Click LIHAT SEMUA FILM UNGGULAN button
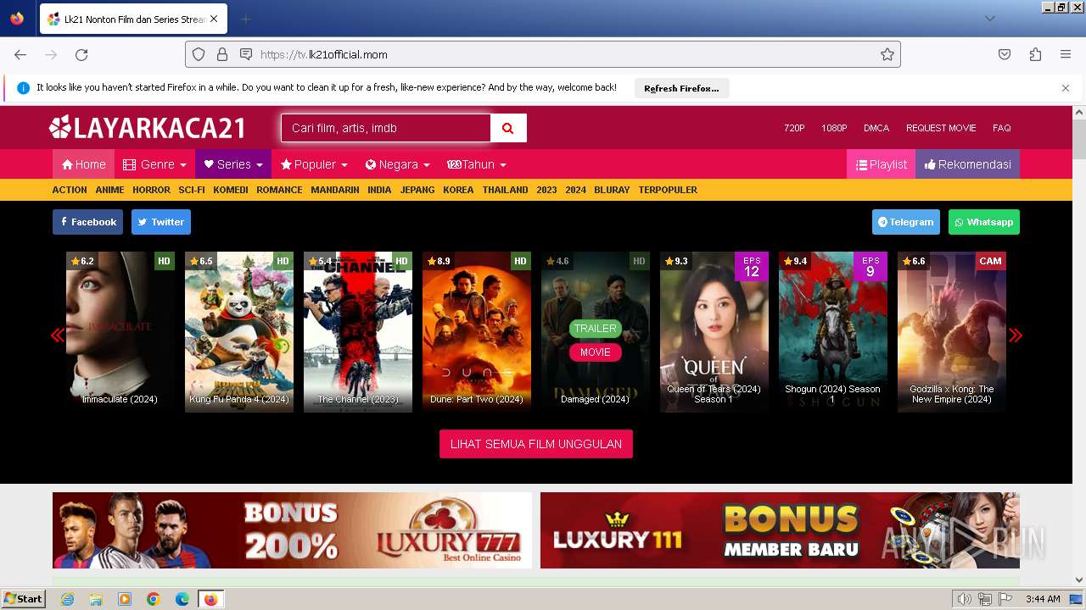The height and width of the screenshot is (610, 1086). [x=536, y=444]
